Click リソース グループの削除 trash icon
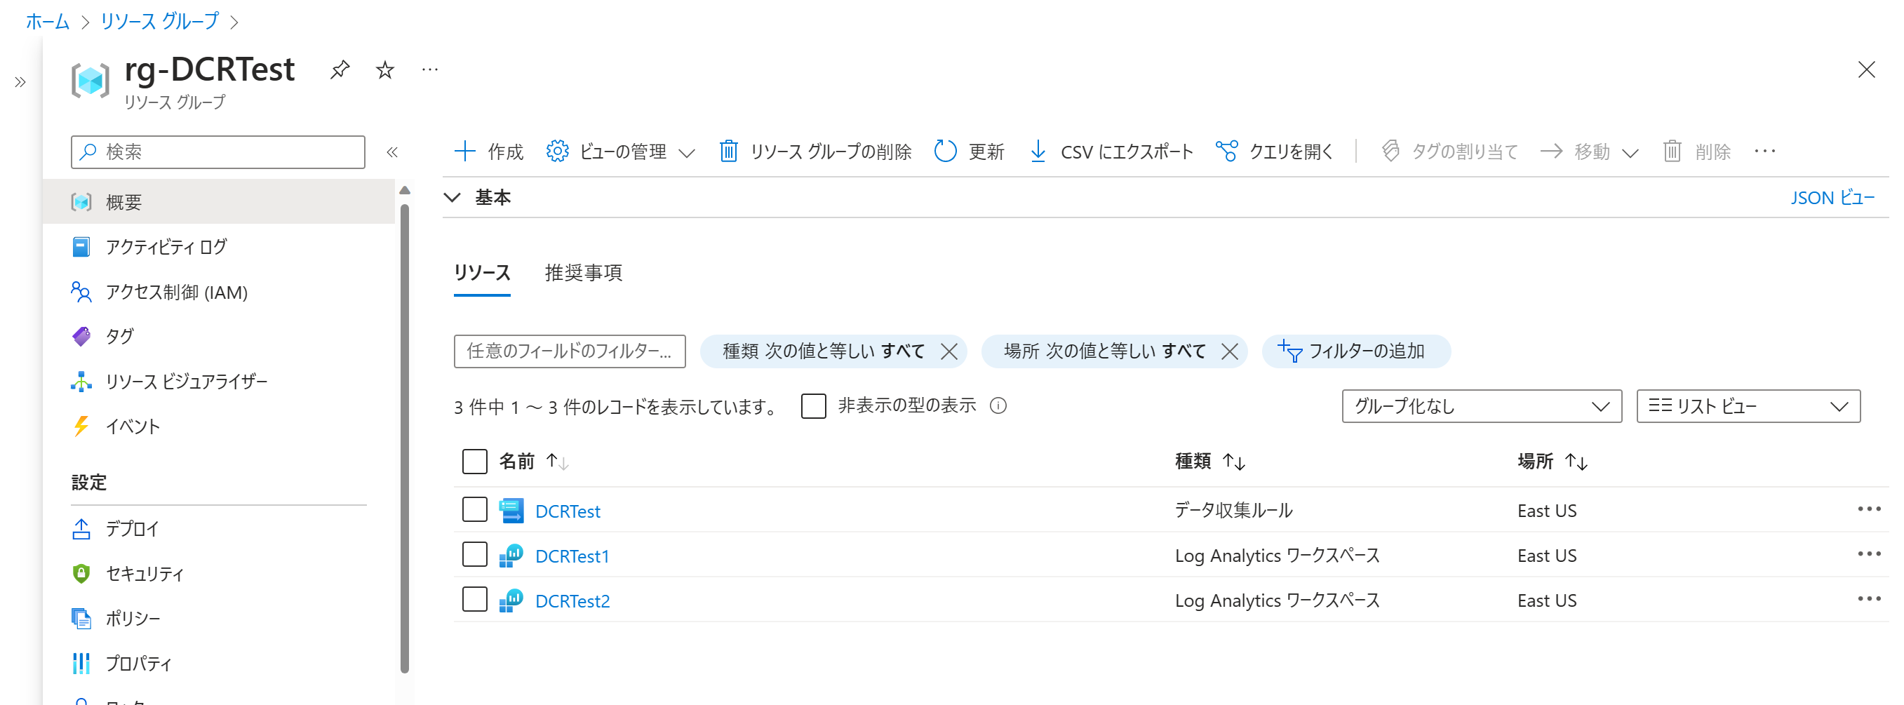The width and height of the screenshot is (1904, 705). point(729,151)
